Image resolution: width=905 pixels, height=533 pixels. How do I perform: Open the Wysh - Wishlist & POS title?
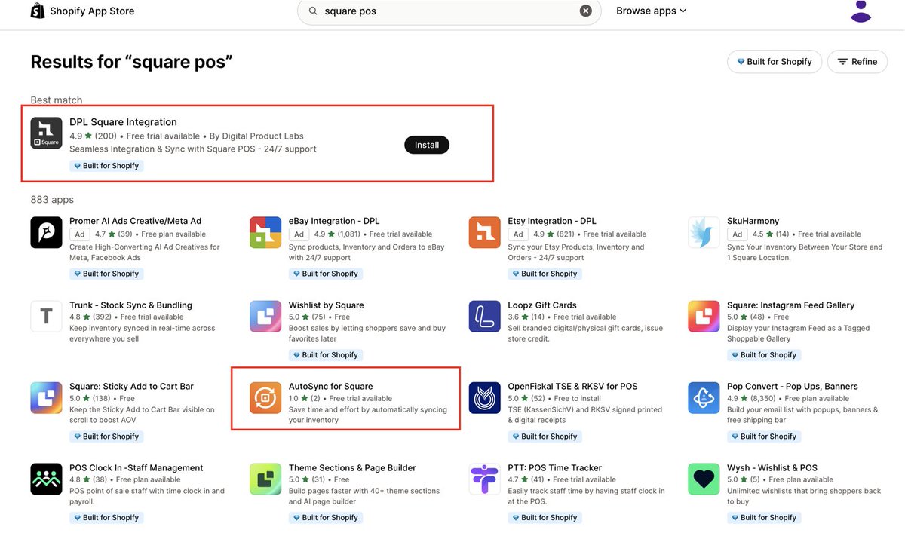[772, 468]
